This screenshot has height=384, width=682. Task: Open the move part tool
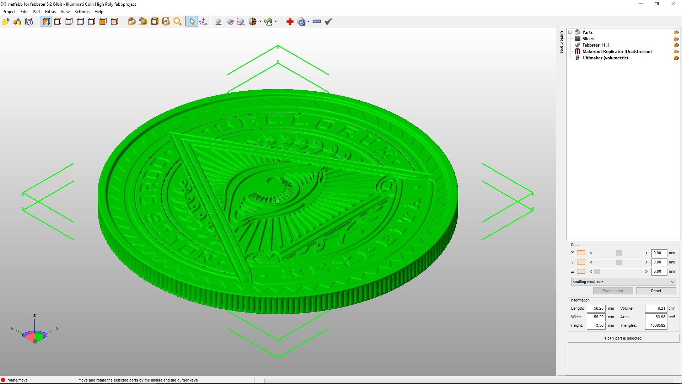218,22
